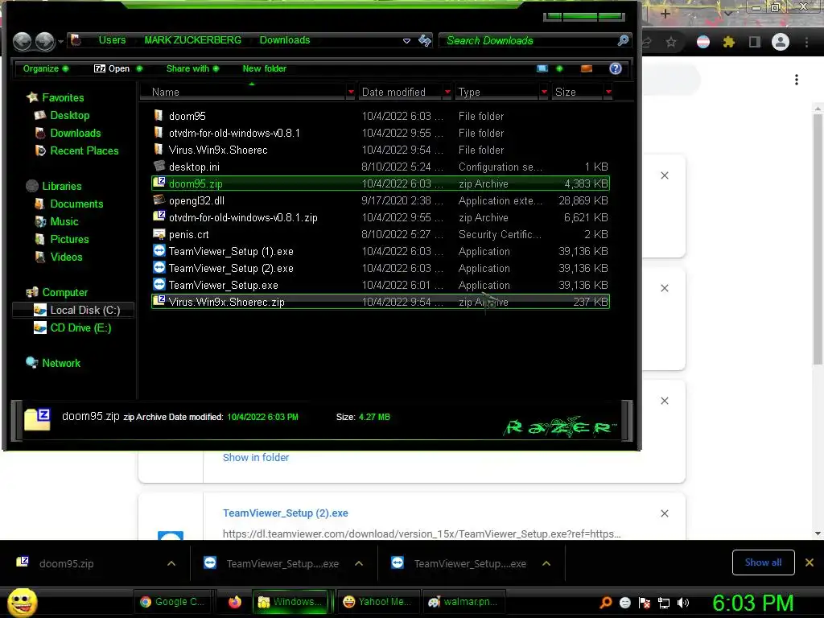
Task: Toggle the preview pane icon
Action: [587, 68]
